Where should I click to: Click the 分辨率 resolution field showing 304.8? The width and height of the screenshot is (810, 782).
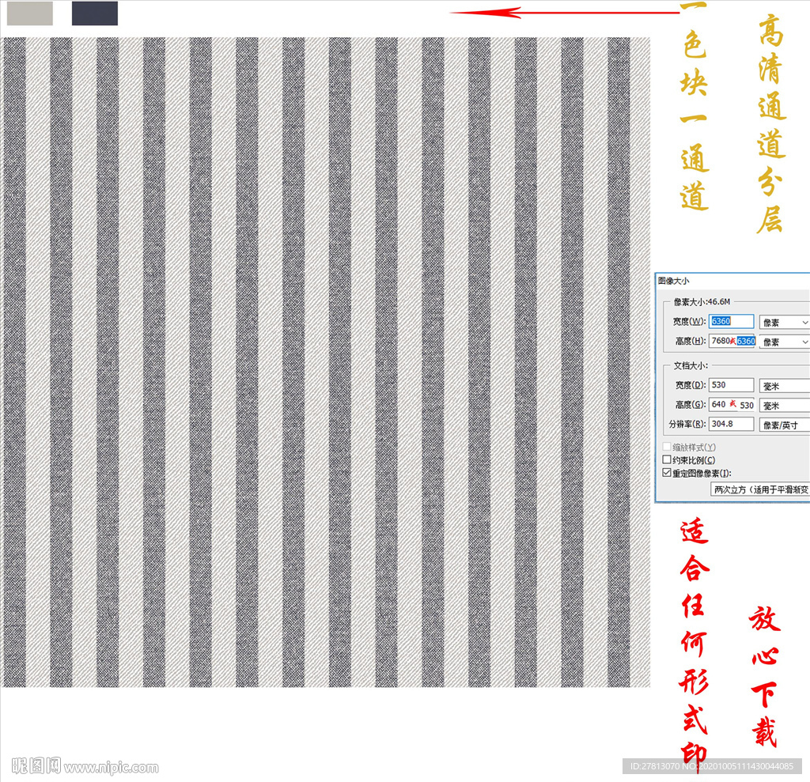coord(731,424)
